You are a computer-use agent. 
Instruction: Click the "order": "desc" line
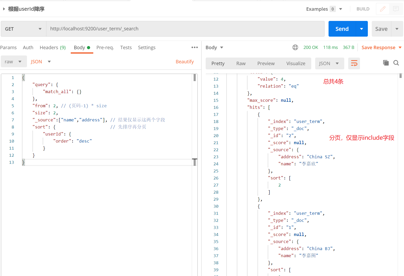pos(73,141)
